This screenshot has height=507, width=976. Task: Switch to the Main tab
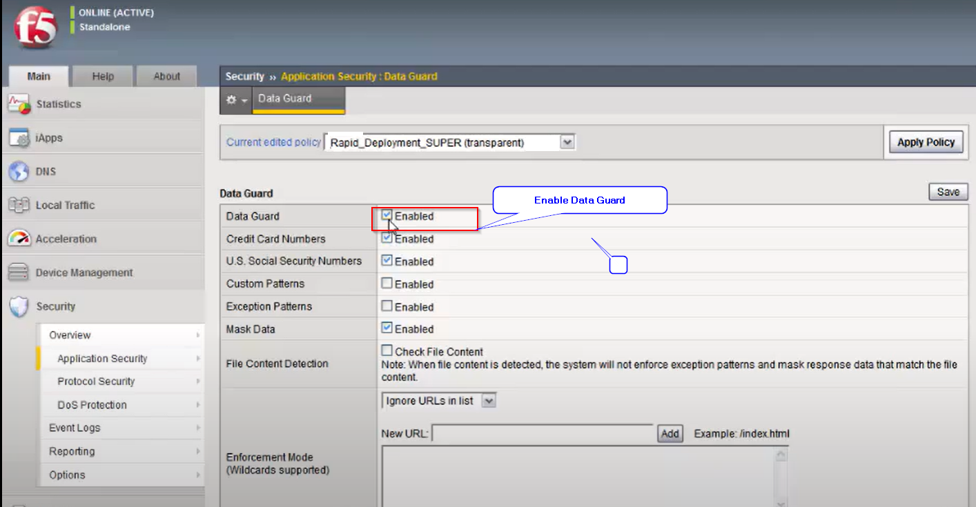tap(39, 77)
